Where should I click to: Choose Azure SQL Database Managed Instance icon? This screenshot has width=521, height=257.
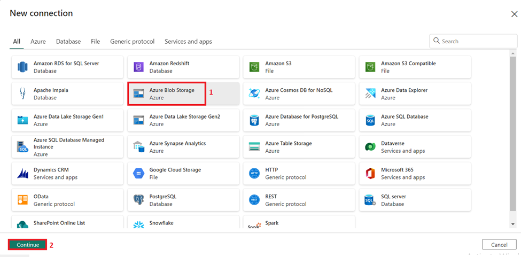pos(22,147)
